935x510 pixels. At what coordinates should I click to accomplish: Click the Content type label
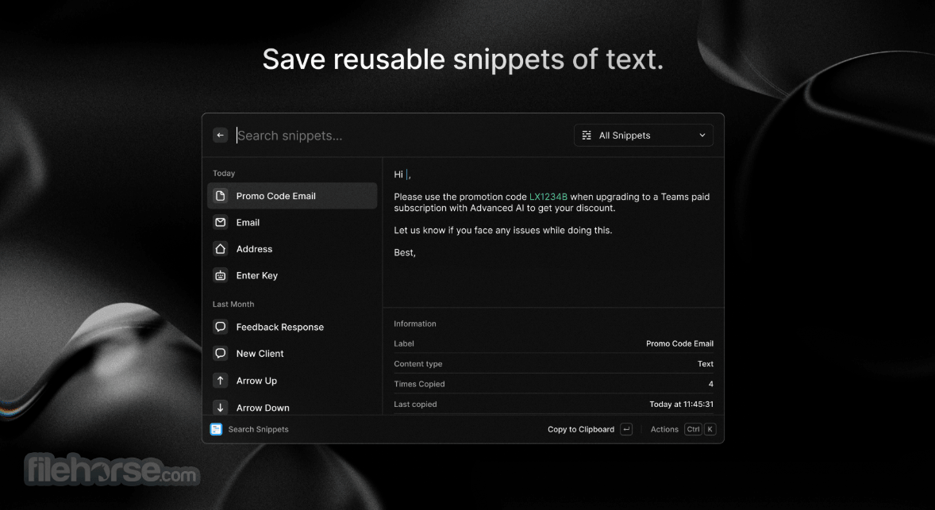[x=418, y=363]
